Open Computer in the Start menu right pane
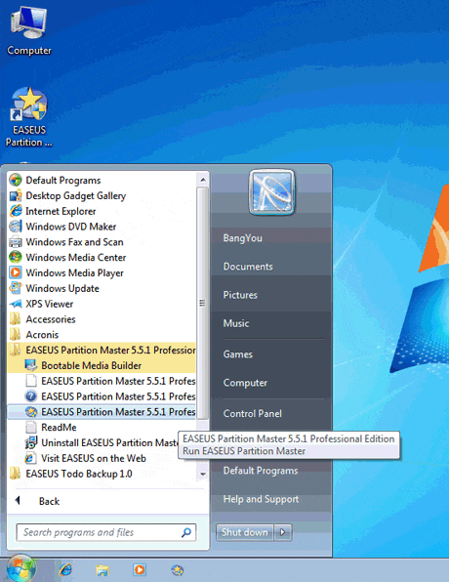This screenshot has height=582, width=449. [x=245, y=383]
